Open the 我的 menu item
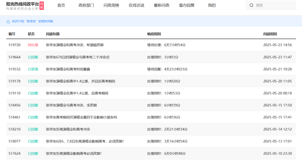This screenshot has height=162, width=302. 212,5
